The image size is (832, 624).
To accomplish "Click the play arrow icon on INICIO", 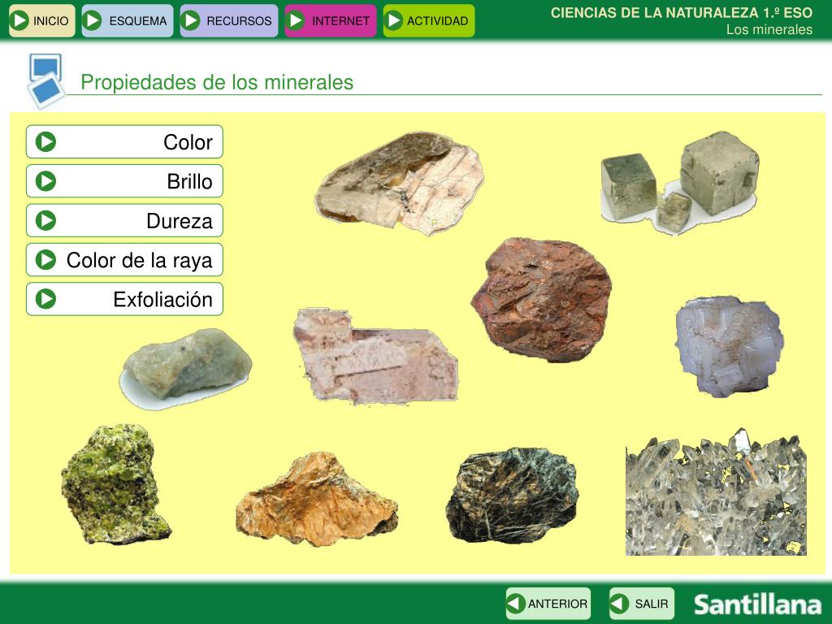I will point(20,20).
